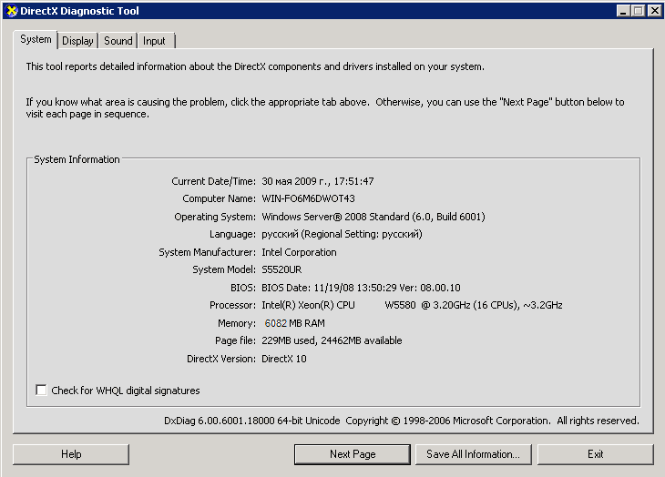
Task: Click the Processor label
Action: 233,306
